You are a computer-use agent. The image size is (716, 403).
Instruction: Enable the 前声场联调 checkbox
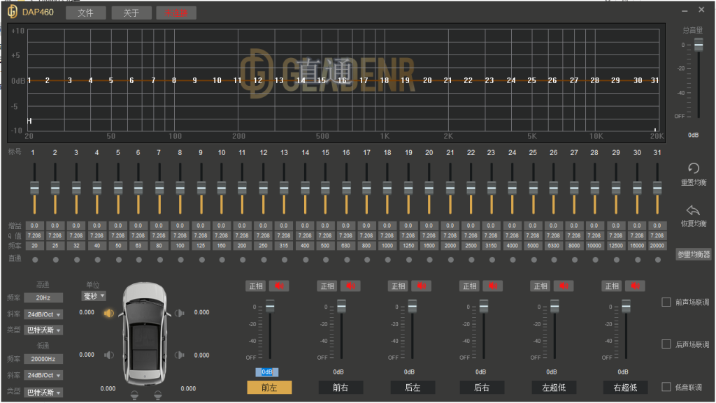(666, 302)
